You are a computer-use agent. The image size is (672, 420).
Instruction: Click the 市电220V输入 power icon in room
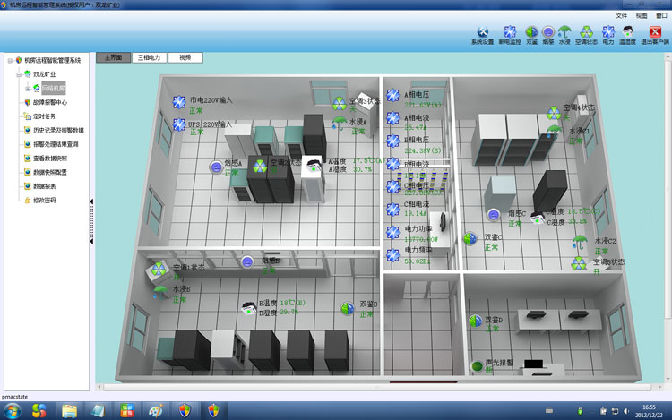coord(179,100)
